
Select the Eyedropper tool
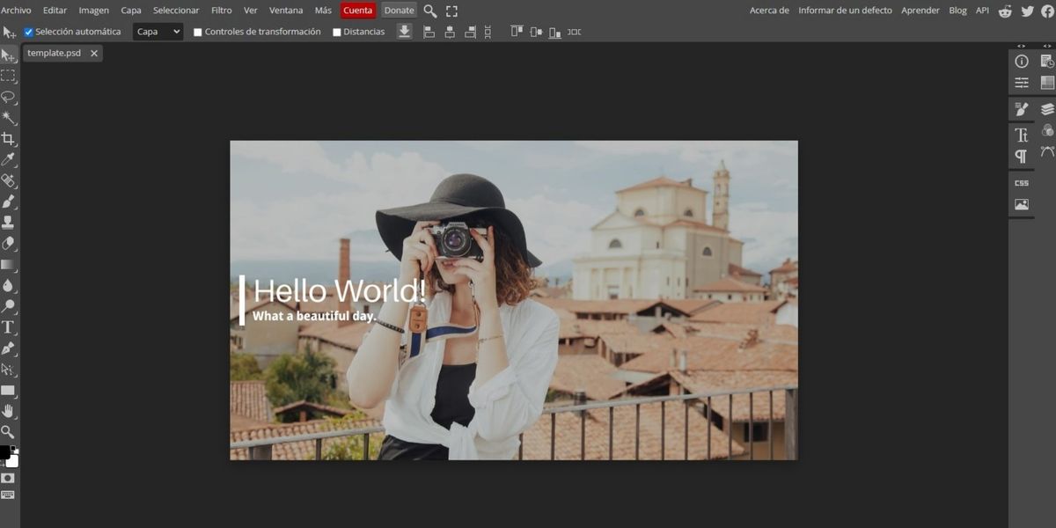coord(9,159)
